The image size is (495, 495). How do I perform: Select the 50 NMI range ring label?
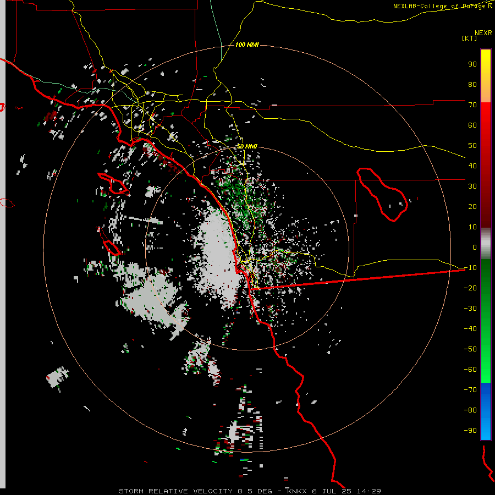point(247,146)
